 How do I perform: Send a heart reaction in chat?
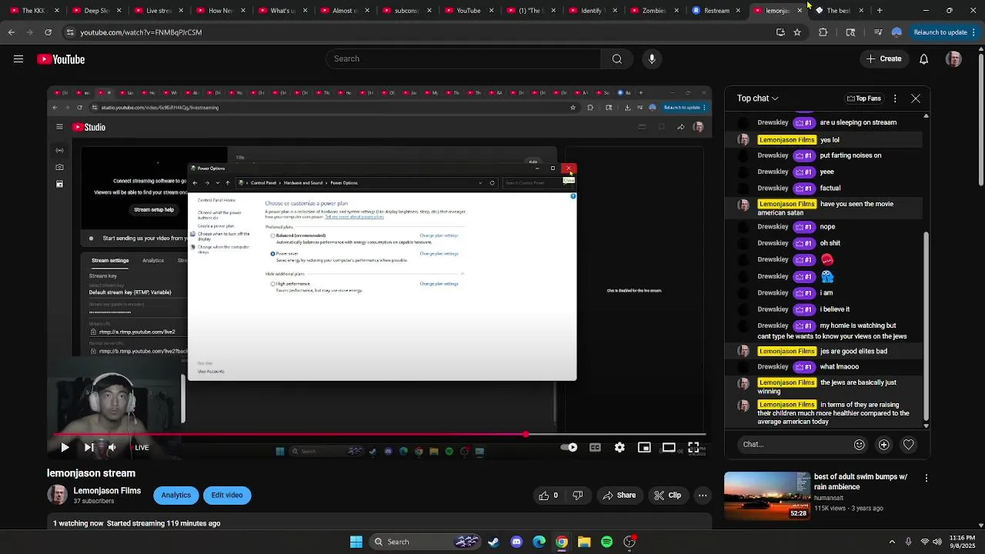coord(909,445)
